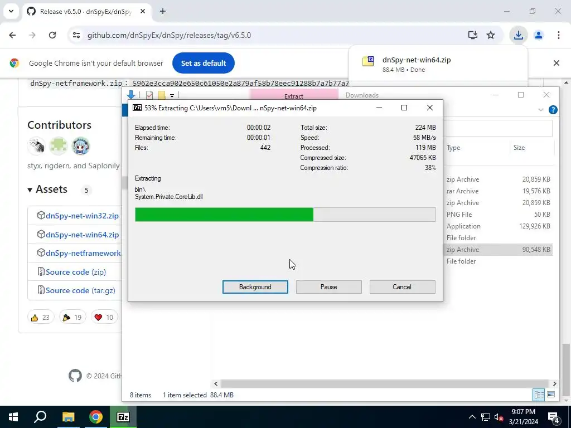Open first contributor avatar

36,146
